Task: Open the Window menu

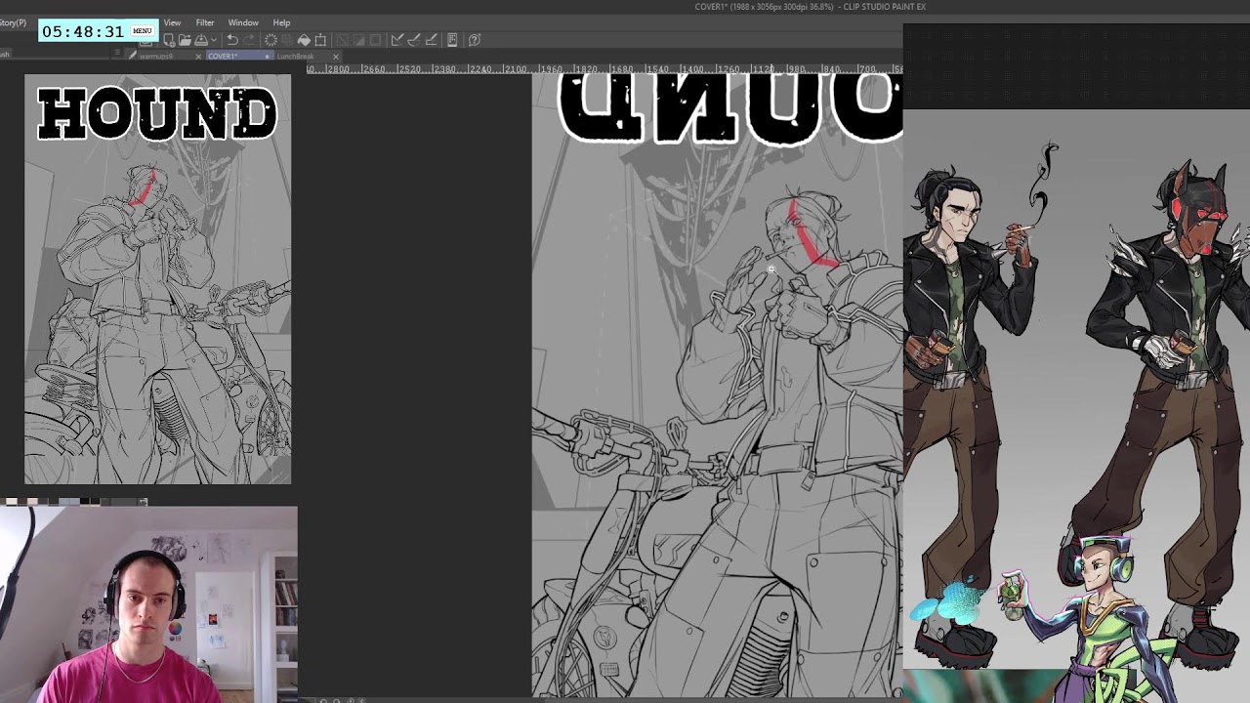Action: click(243, 22)
